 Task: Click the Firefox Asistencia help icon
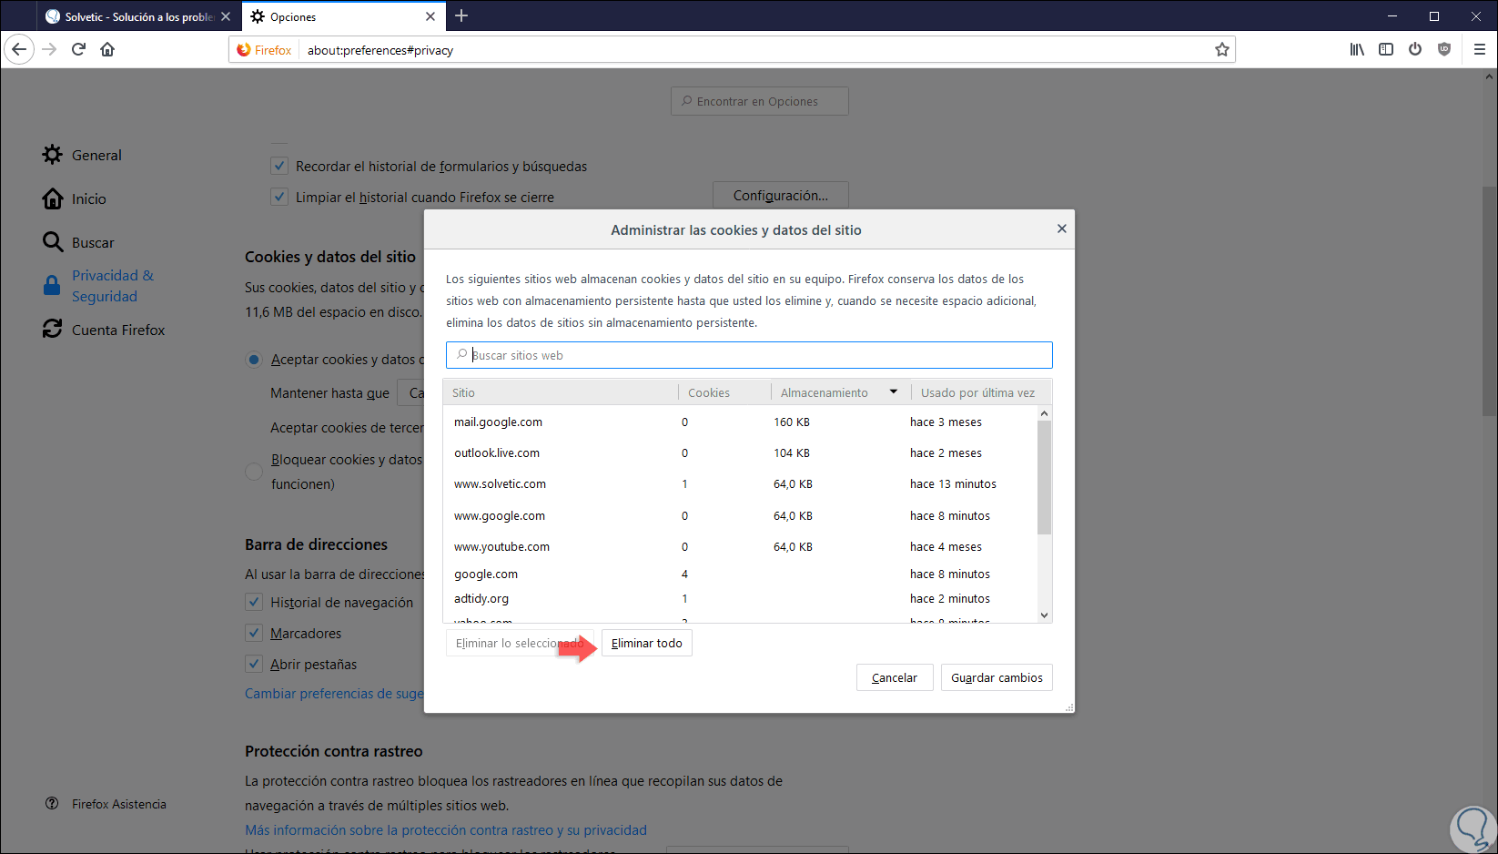coord(52,804)
